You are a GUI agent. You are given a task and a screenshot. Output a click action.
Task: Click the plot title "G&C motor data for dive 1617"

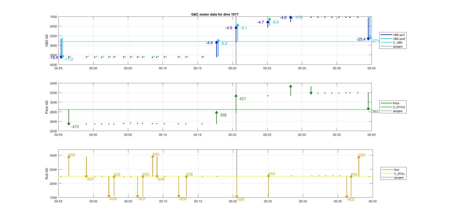coord(215,14)
